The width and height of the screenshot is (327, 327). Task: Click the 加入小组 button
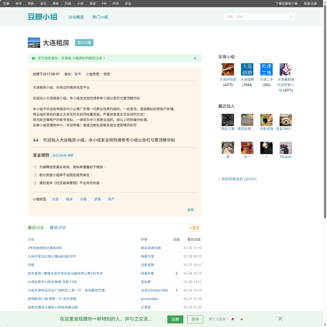click(84, 43)
